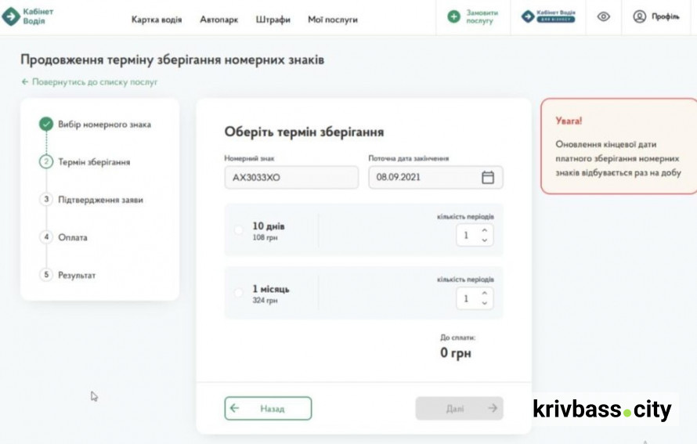Increase period count for 10 днів

tap(484, 230)
